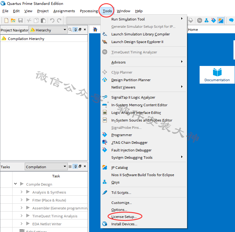Choose SignalTap II Logic Analyzer
This screenshot has width=235, height=232.
[144, 97]
